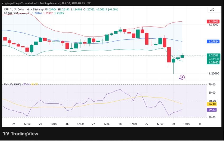Click the date label 31 on the time axis
This screenshot has width=224, height=141.
click(200, 124)
